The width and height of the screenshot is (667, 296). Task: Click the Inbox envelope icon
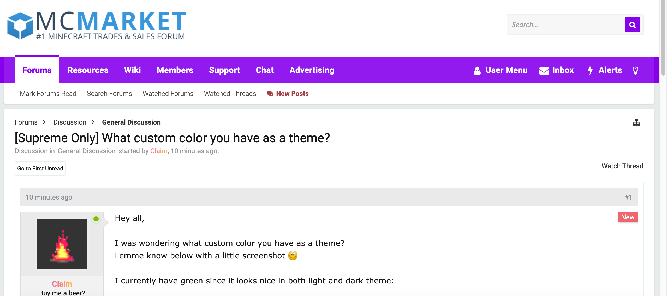pyautogui.click(x=544, y=71)
